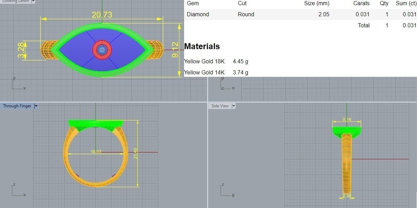The height and width of the screenshot is (208, 417).
Task: Select the Round cut cell
Action: [x=246, y=14]
